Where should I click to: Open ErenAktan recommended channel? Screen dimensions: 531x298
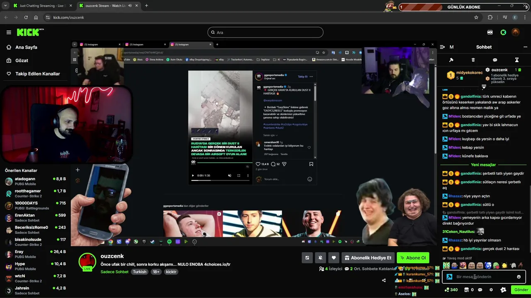pyautogui.click(x=35, y=217)
